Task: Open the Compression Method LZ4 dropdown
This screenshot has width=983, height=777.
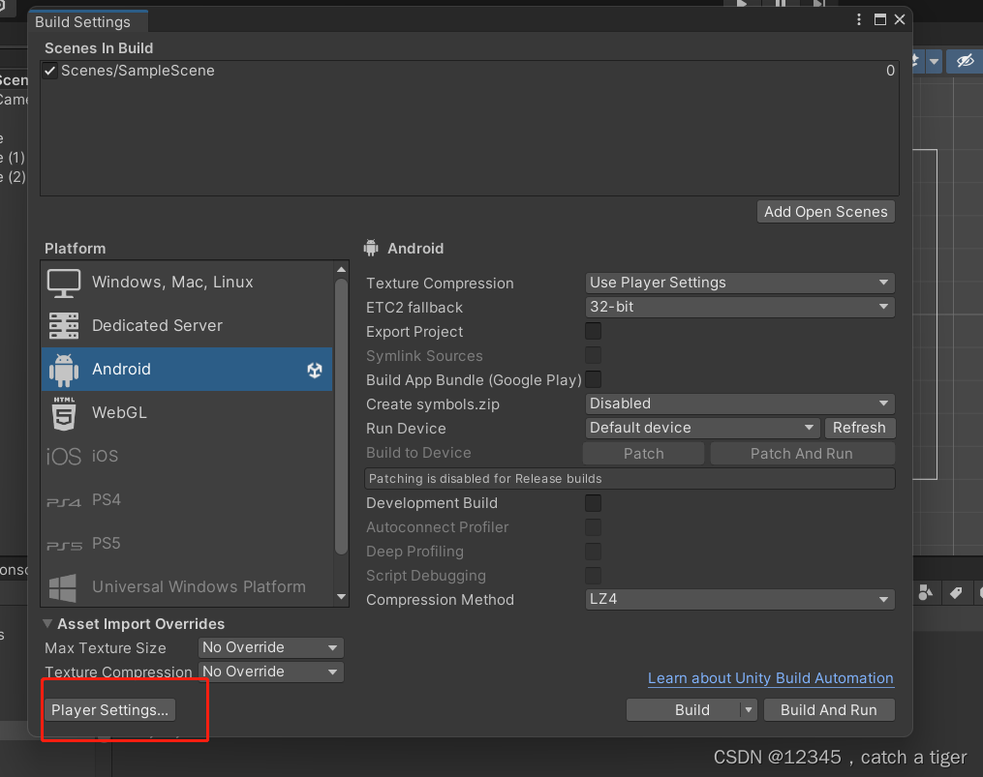Action: [740, 600]
